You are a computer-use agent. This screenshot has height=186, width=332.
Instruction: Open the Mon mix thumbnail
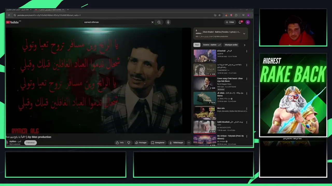tap(205, 113)
